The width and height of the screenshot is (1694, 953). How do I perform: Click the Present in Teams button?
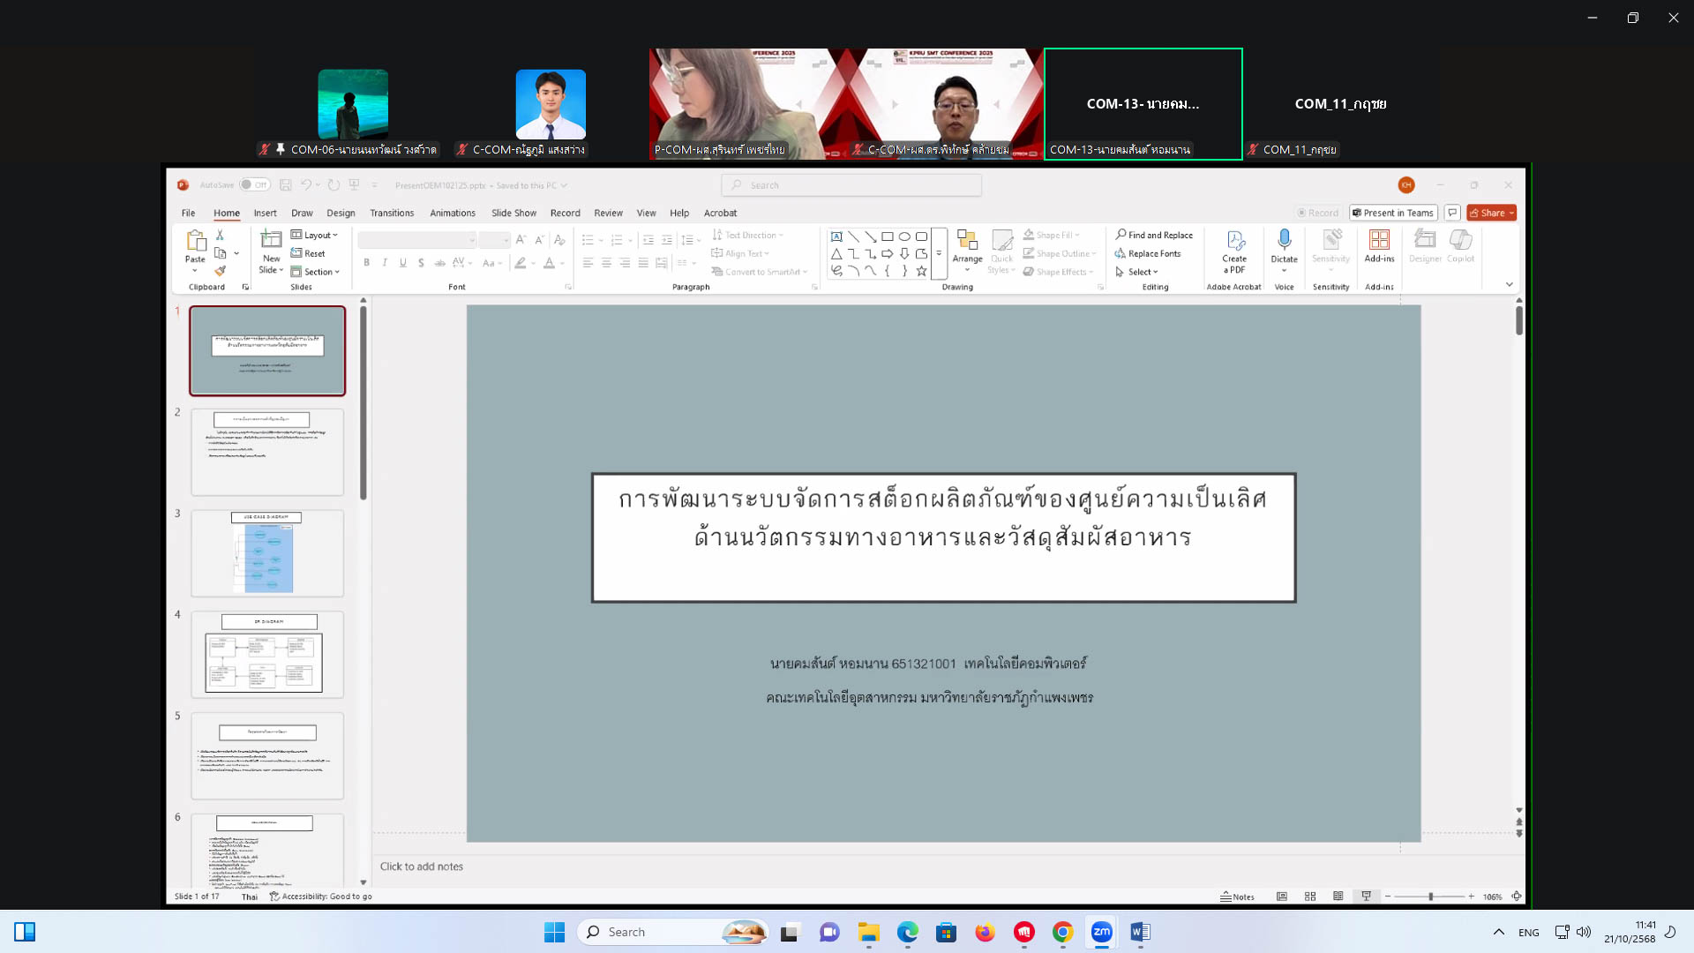click(x=1393, y=213)
